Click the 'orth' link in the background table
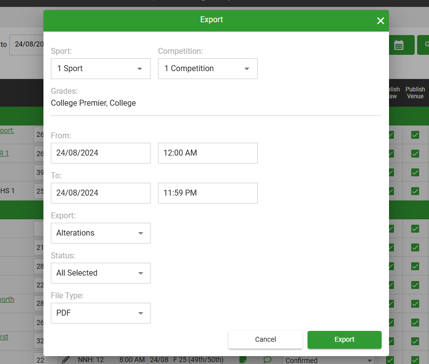429x364 pixels. [x=7, y=299]
